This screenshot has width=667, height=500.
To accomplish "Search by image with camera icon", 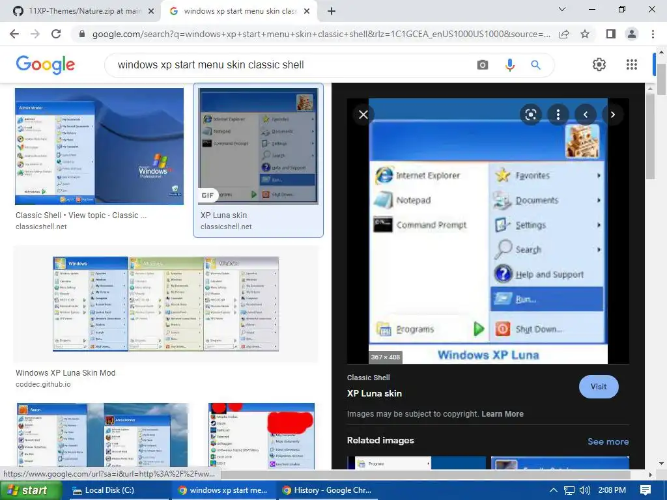I will (483, 64).
